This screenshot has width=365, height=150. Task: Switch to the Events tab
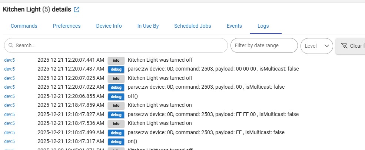click(234, 26)
